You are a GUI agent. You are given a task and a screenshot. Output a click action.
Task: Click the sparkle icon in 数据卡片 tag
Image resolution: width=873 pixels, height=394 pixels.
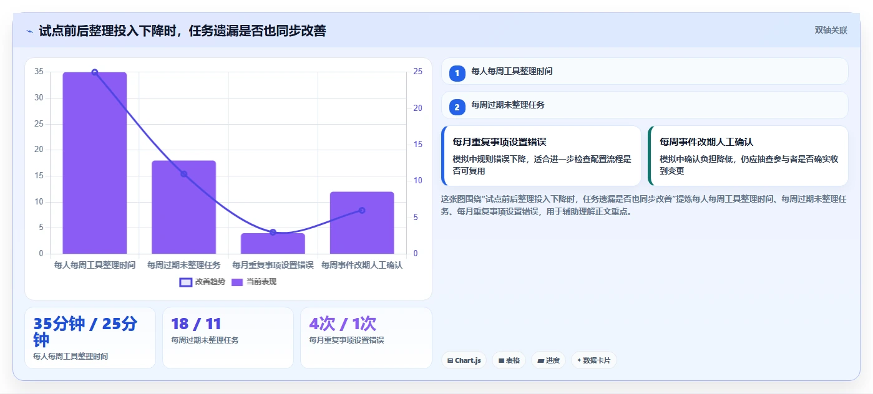pyautogui.click(x=579, y=360)
